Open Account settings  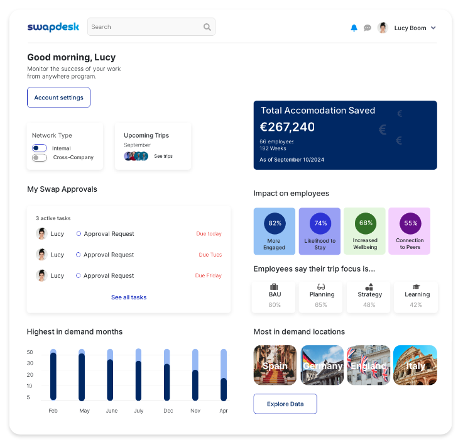pos(59,97)
